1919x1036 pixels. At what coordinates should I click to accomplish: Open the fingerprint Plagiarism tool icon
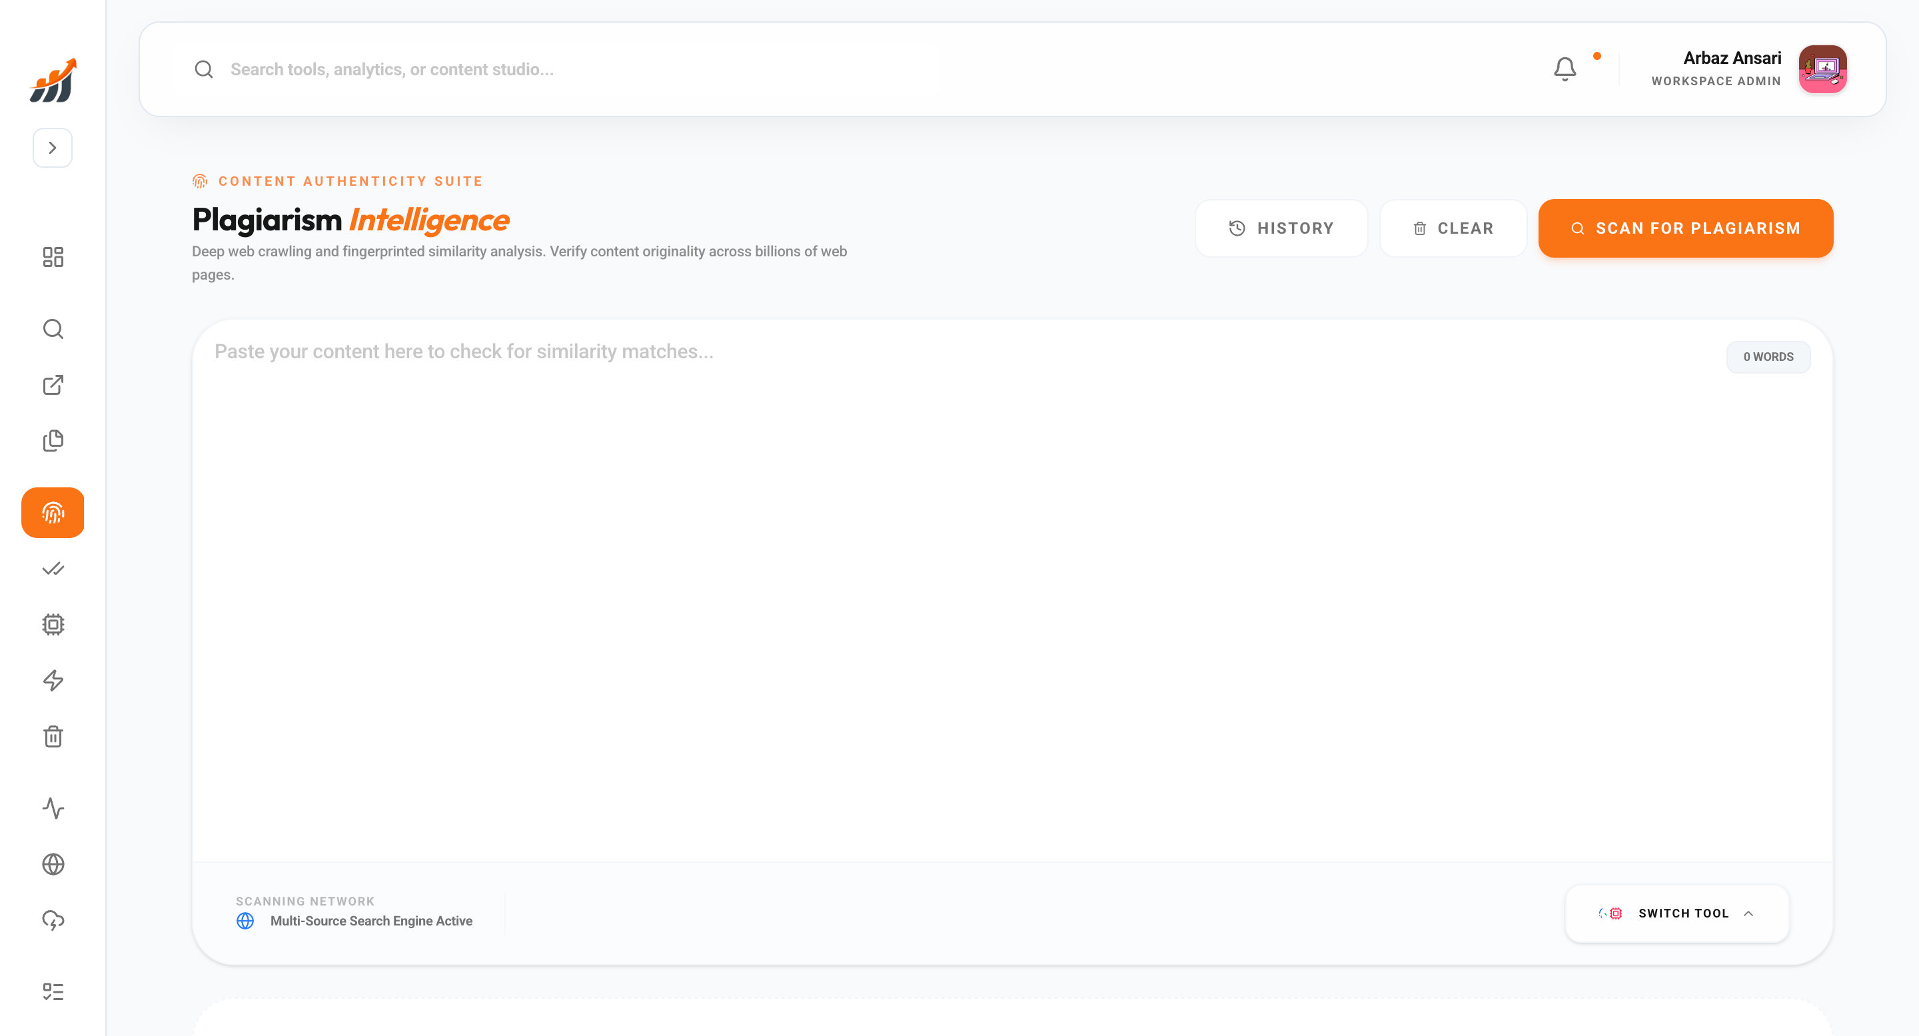pos(52,512)
